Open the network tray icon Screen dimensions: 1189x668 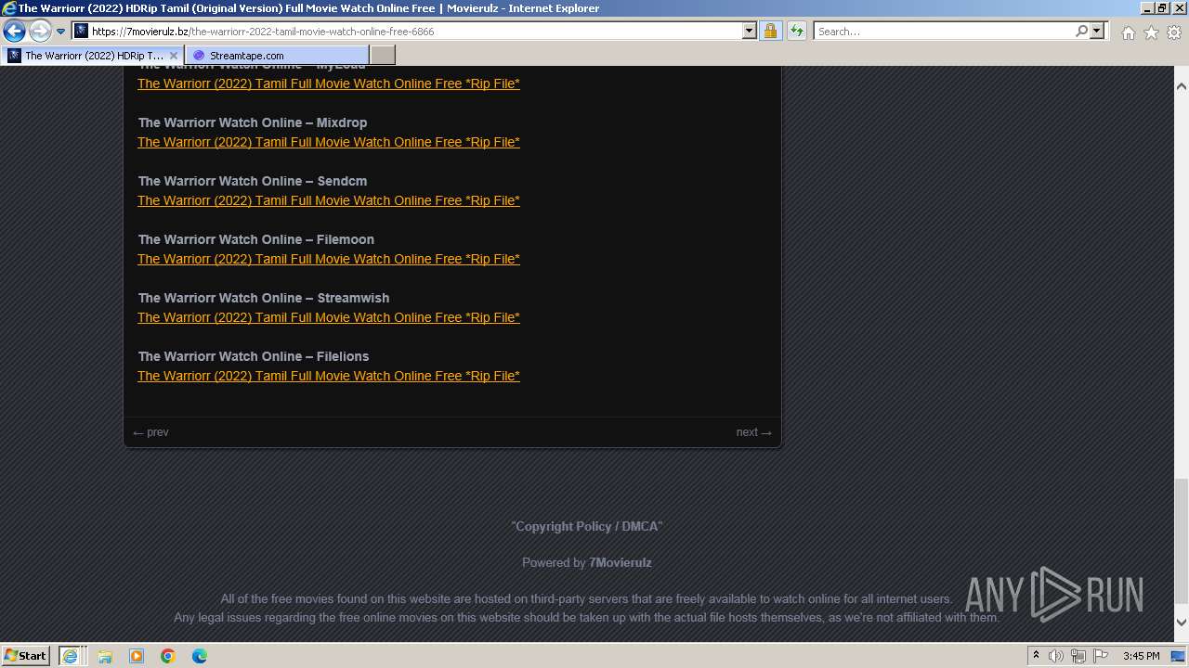1078,656
